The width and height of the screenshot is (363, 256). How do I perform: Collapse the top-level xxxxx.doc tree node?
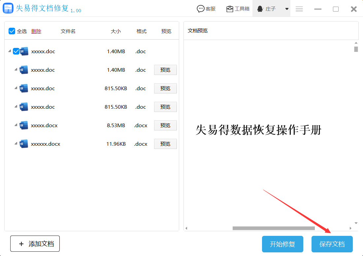tap(9, 52)
